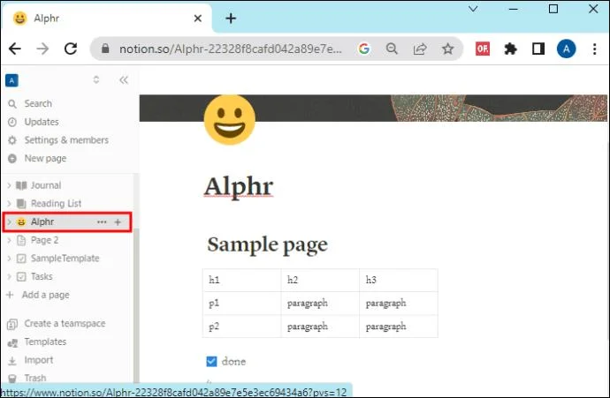Viewport: 610px width, 398px height.
Task: Go back with the browser back arrow
Action: click(x=15, y=49)
